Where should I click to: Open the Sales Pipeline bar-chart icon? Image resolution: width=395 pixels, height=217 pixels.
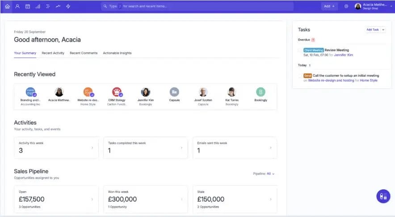pyautogui.click(x=38, y=6)
